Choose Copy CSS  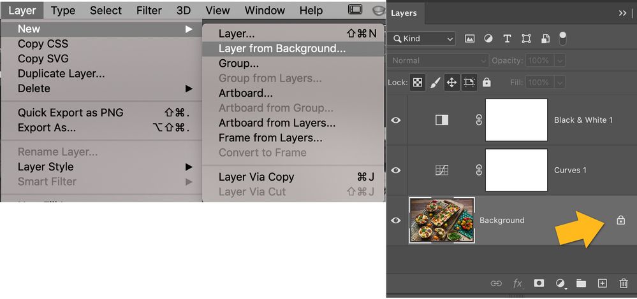(101, 44)
